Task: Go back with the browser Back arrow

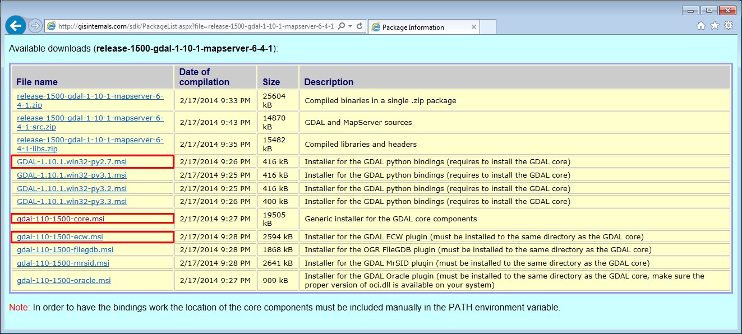Action: 15,26
